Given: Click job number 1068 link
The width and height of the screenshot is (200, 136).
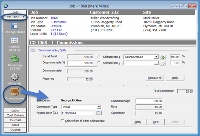Looking at the screenshot, I should 54,18.
